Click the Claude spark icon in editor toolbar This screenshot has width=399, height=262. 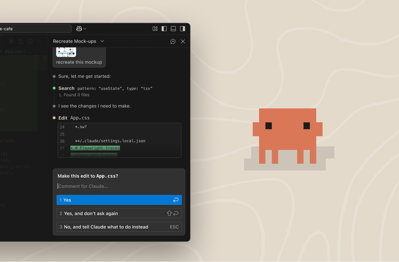pos(11,41)
